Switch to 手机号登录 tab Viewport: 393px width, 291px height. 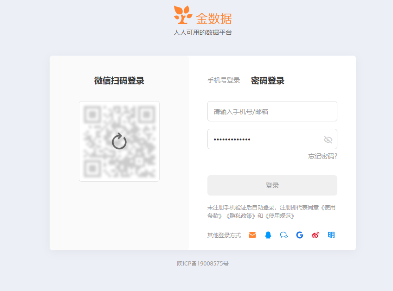[x=224, y=80]
